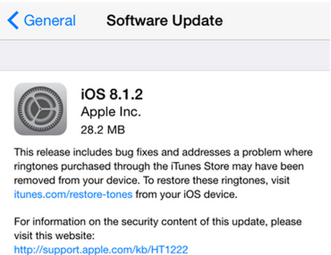Tap the iOS update gear icon

[x=40, y=110]
